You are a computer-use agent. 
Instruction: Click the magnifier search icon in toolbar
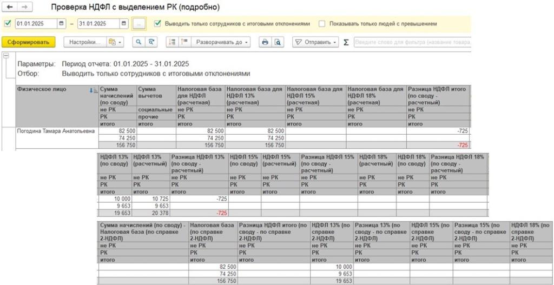click(x=139, y=42)
